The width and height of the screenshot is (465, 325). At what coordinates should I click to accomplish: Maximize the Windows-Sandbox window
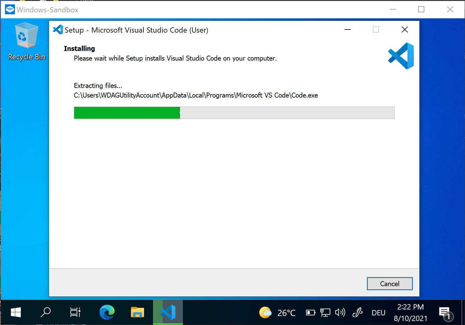(x=421, y=9)
